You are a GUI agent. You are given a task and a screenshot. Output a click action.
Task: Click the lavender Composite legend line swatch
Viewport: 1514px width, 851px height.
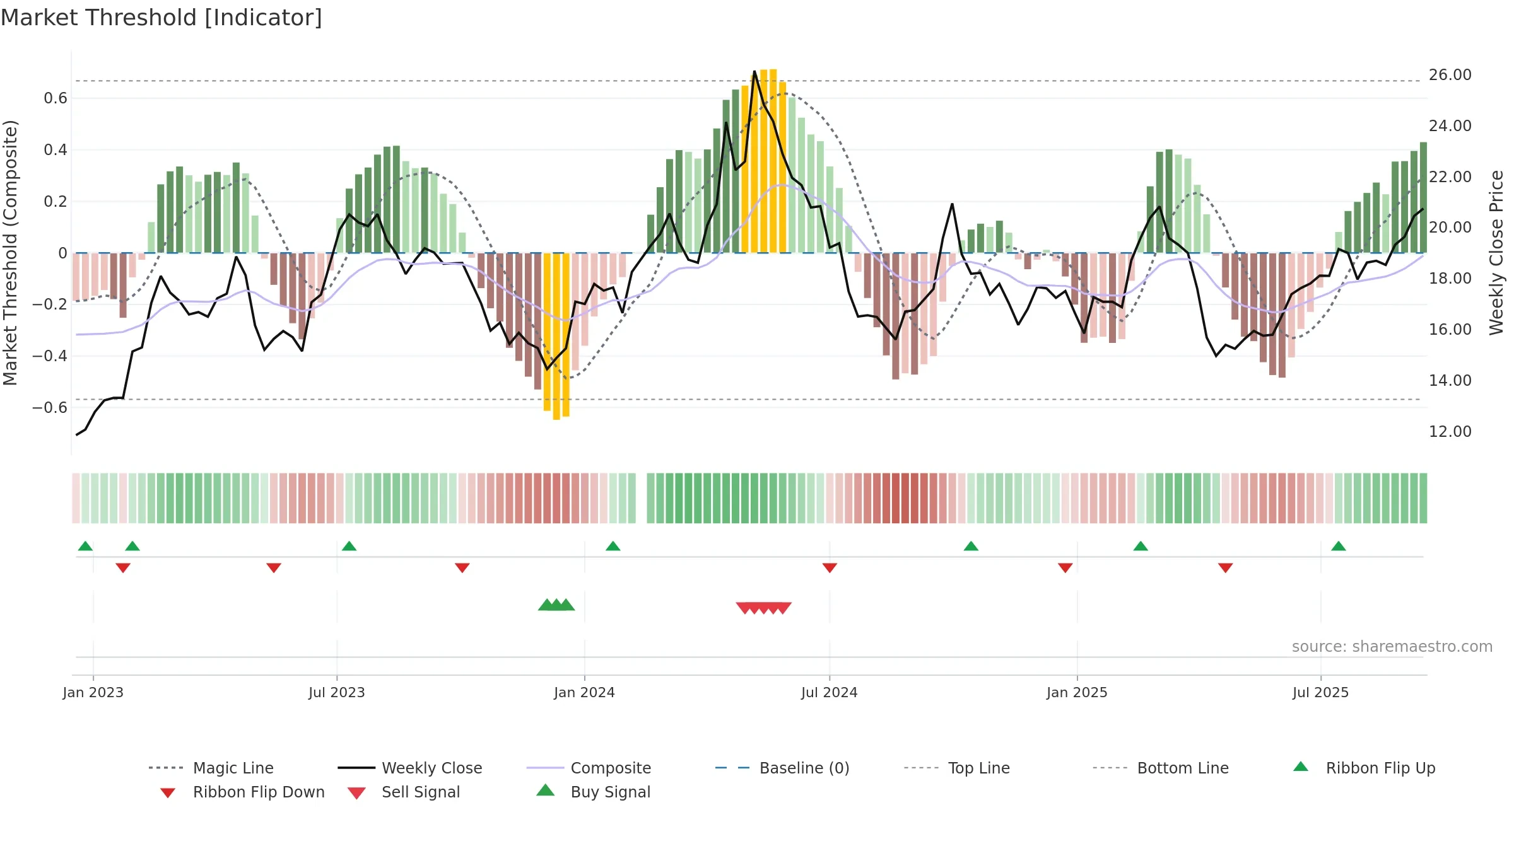click(x=545, y=768)
